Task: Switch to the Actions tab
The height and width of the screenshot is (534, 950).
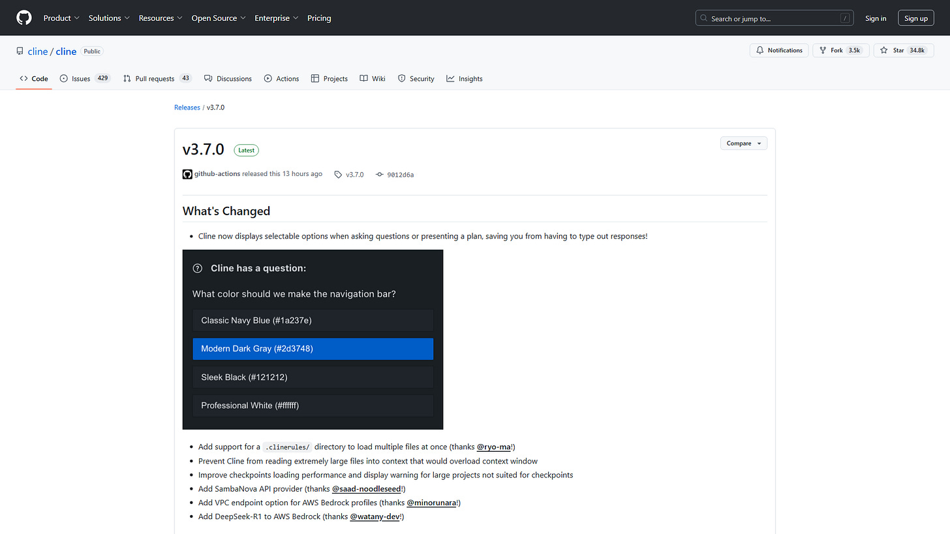Action: tap(281, 78)
